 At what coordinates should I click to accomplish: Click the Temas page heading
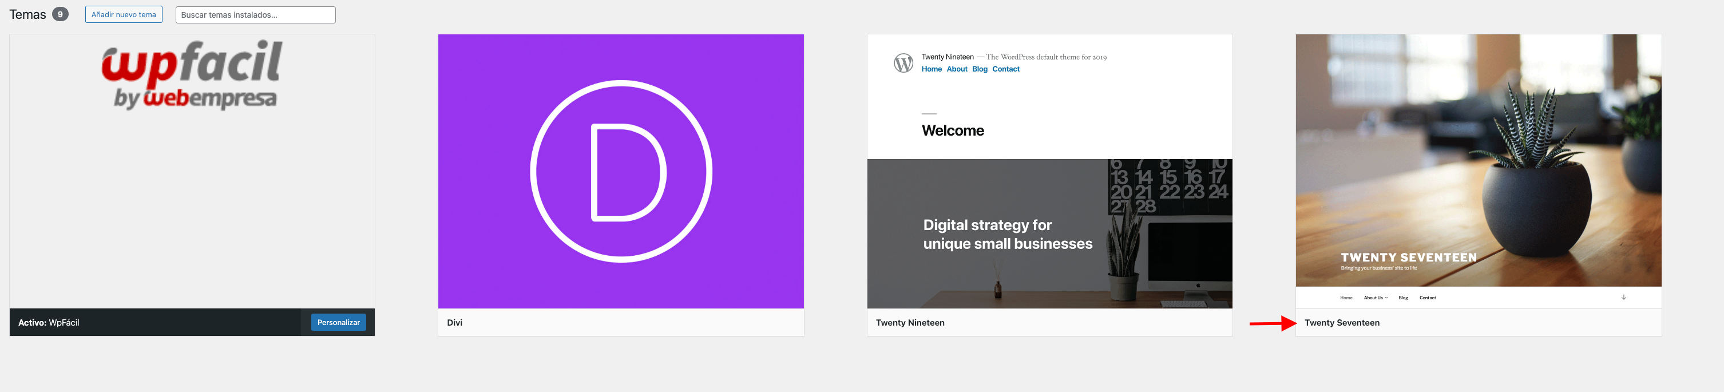[x=27, y=15]
